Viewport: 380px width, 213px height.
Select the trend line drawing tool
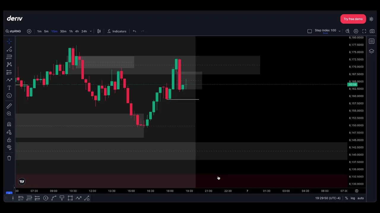(9, 49)
